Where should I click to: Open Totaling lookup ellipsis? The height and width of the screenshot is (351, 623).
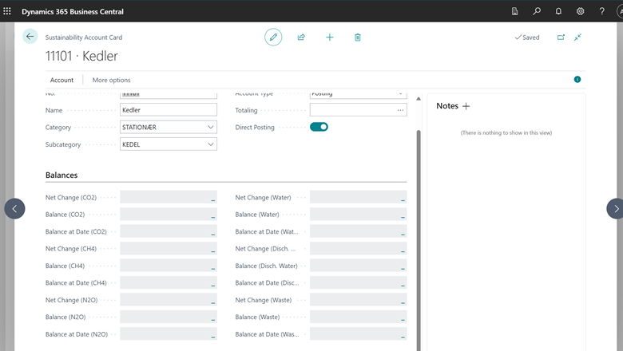pyautogui.click(x=400, y=110)
